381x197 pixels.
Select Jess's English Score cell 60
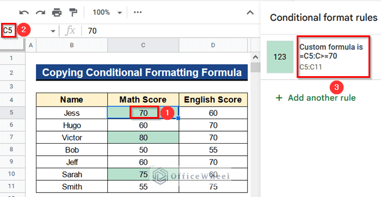click(213, 113)
